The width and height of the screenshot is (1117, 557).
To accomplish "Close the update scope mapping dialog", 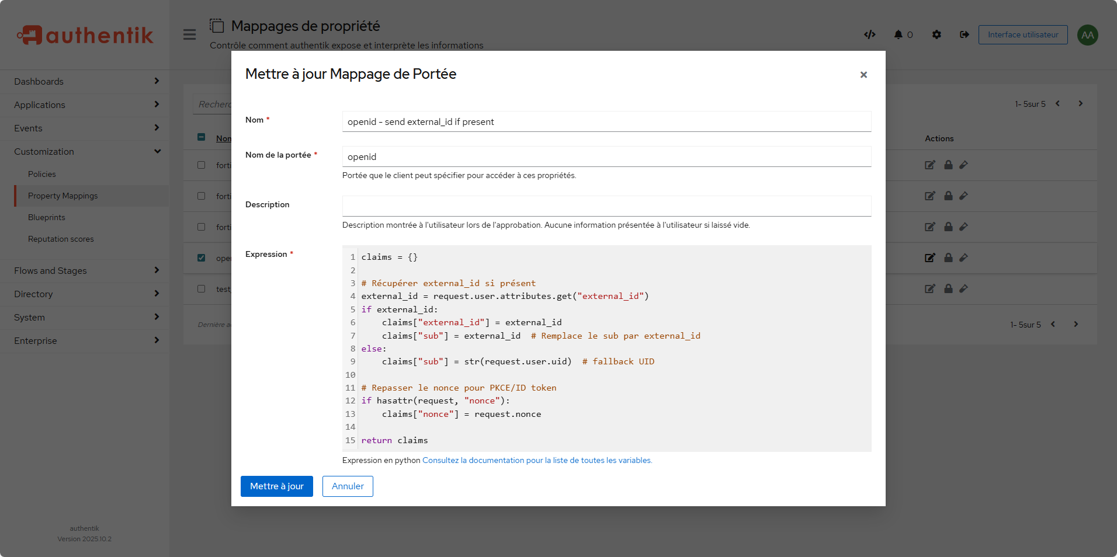I will tap(863, 75).
